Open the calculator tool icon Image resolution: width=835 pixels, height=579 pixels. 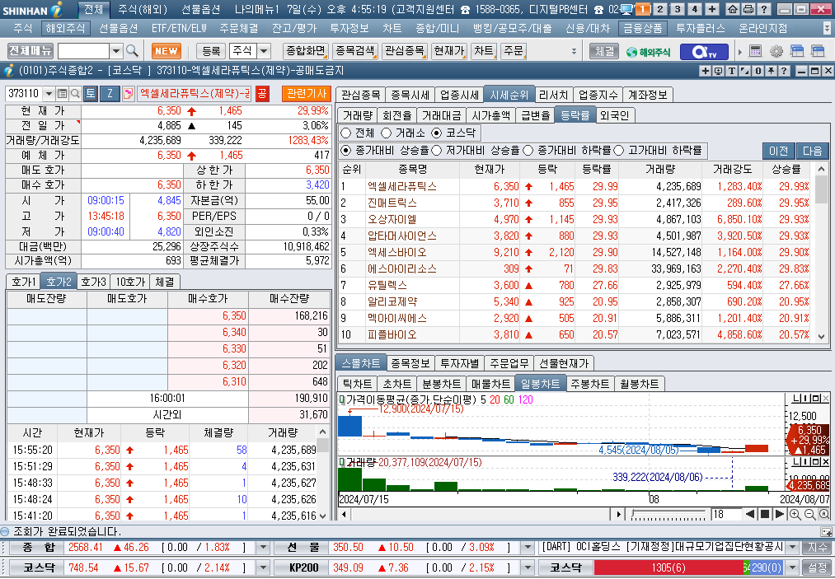755,51
